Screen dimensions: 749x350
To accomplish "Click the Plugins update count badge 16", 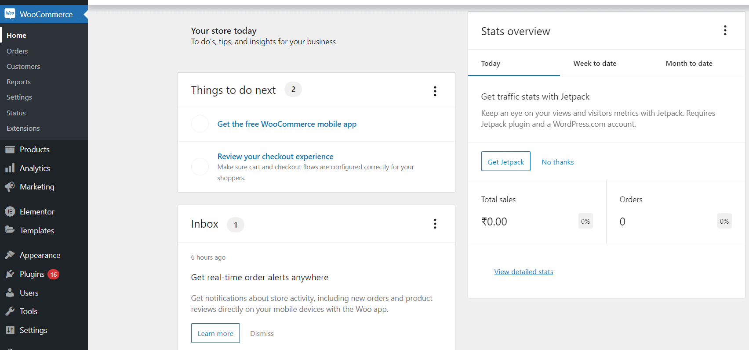I will coord(54,275).
